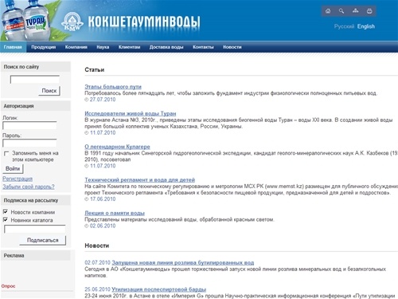Screen dimensions: 398x299
Task: Click the Turan water bottles image
Action: 25,21
